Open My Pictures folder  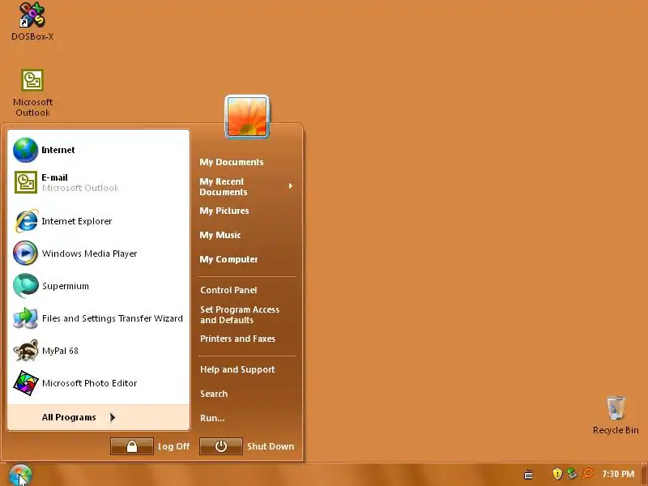pos(247,211)
